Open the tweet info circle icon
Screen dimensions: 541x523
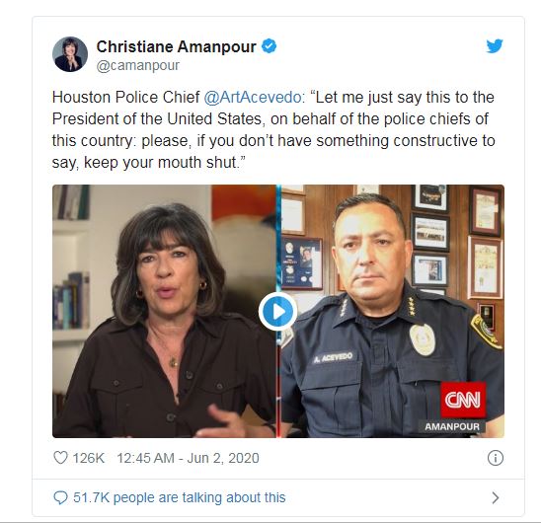tap(496, 458)
